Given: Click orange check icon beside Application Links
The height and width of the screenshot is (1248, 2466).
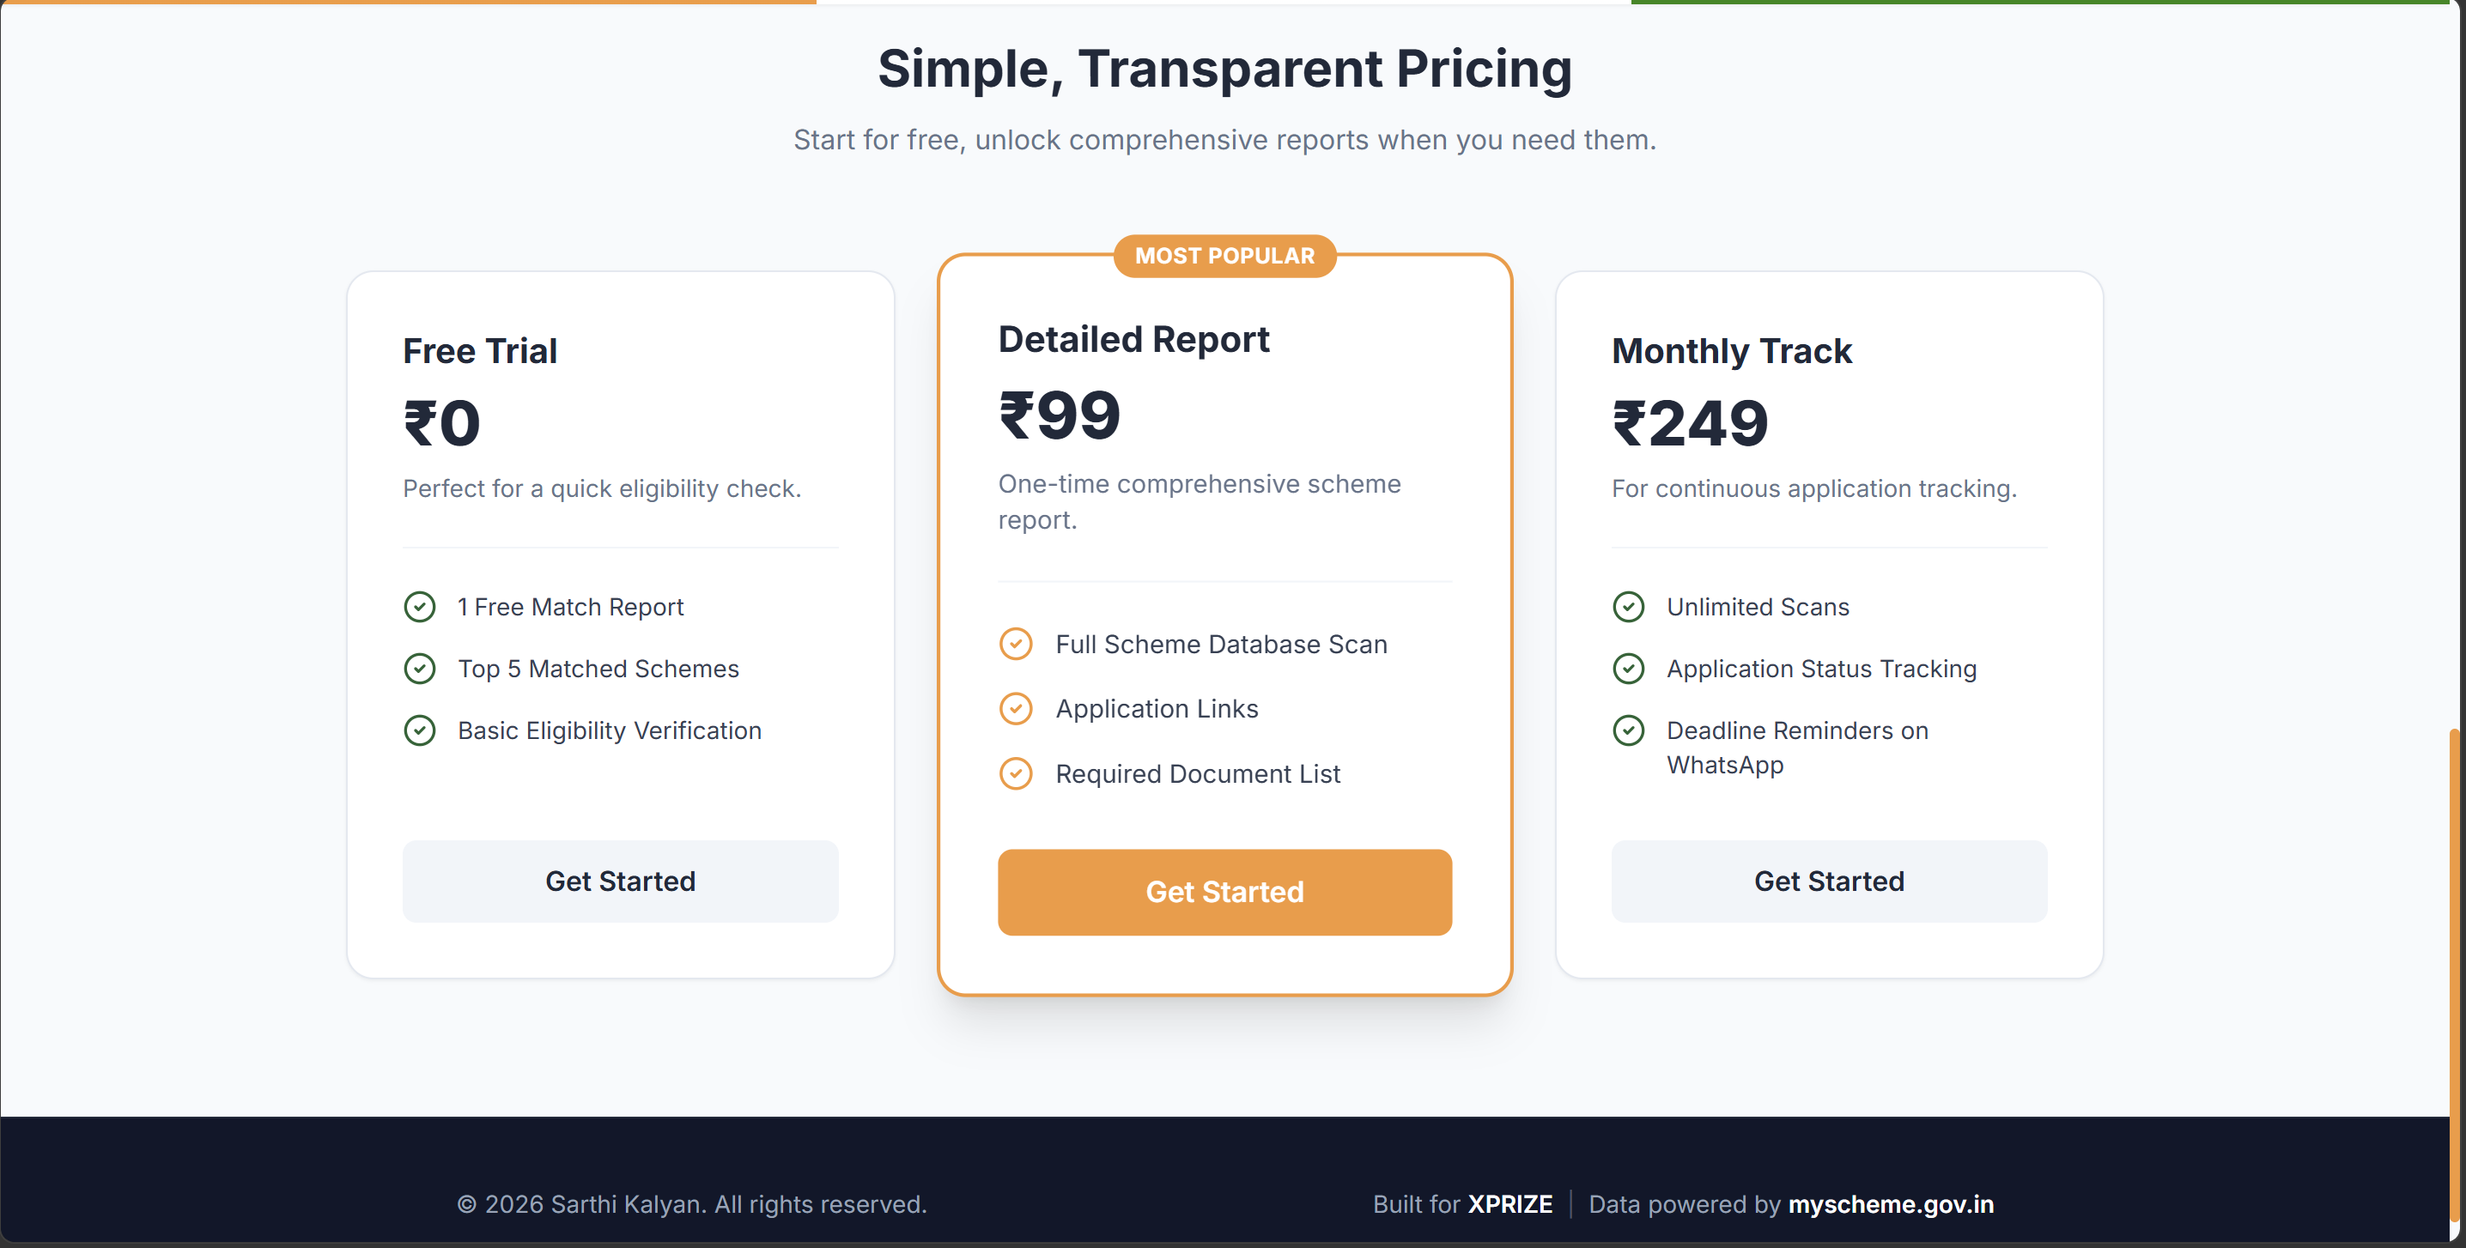Looking at the screenshot, I should tap(1016, 708).
